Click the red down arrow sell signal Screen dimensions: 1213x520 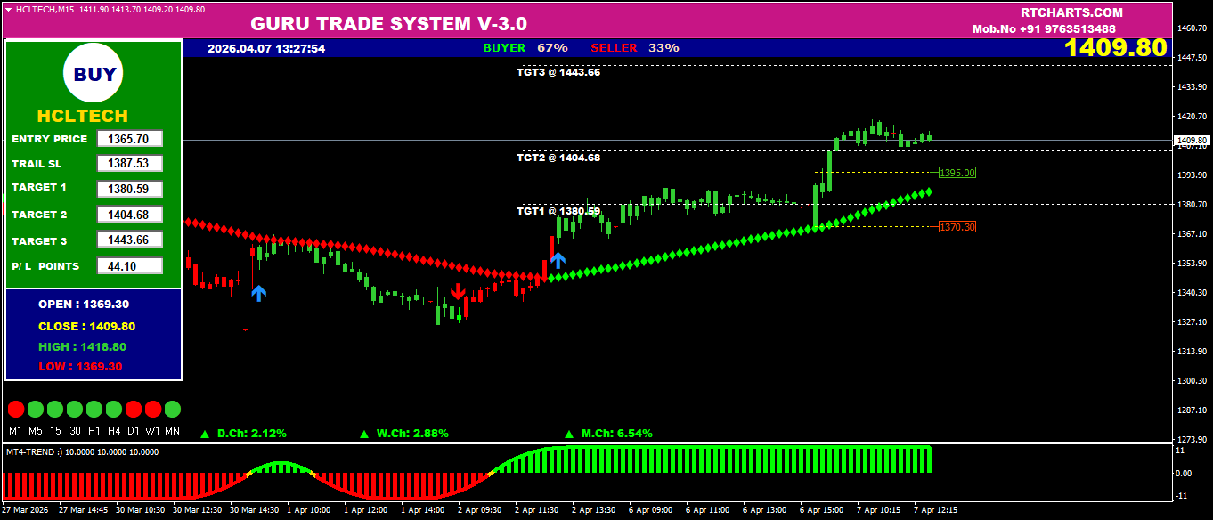(x=458, y=291)
